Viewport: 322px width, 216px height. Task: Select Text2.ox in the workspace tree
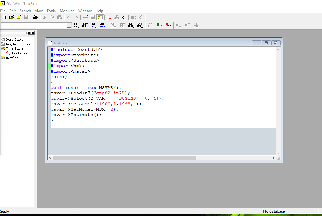coord(19,53)
